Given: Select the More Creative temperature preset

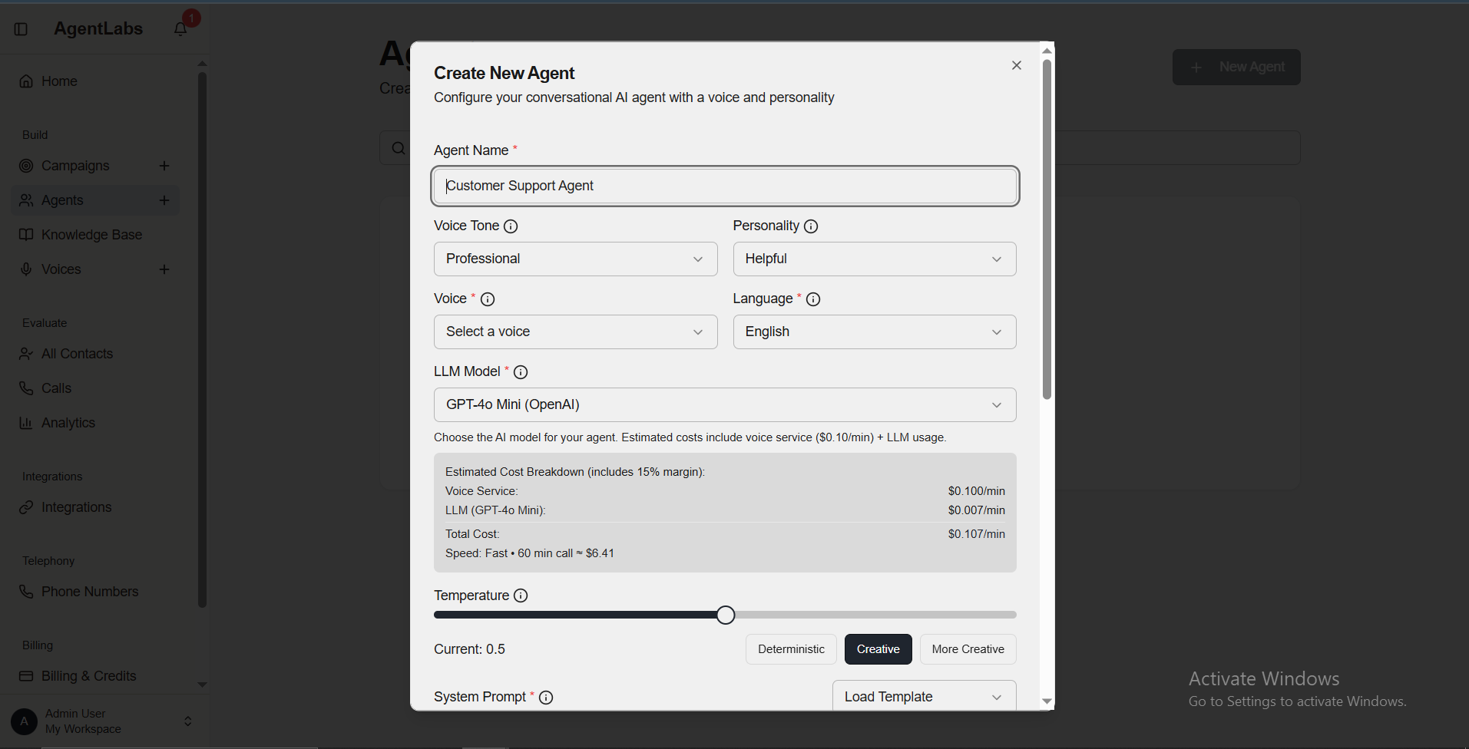Looking at the screenshot, I should point(967,648).
